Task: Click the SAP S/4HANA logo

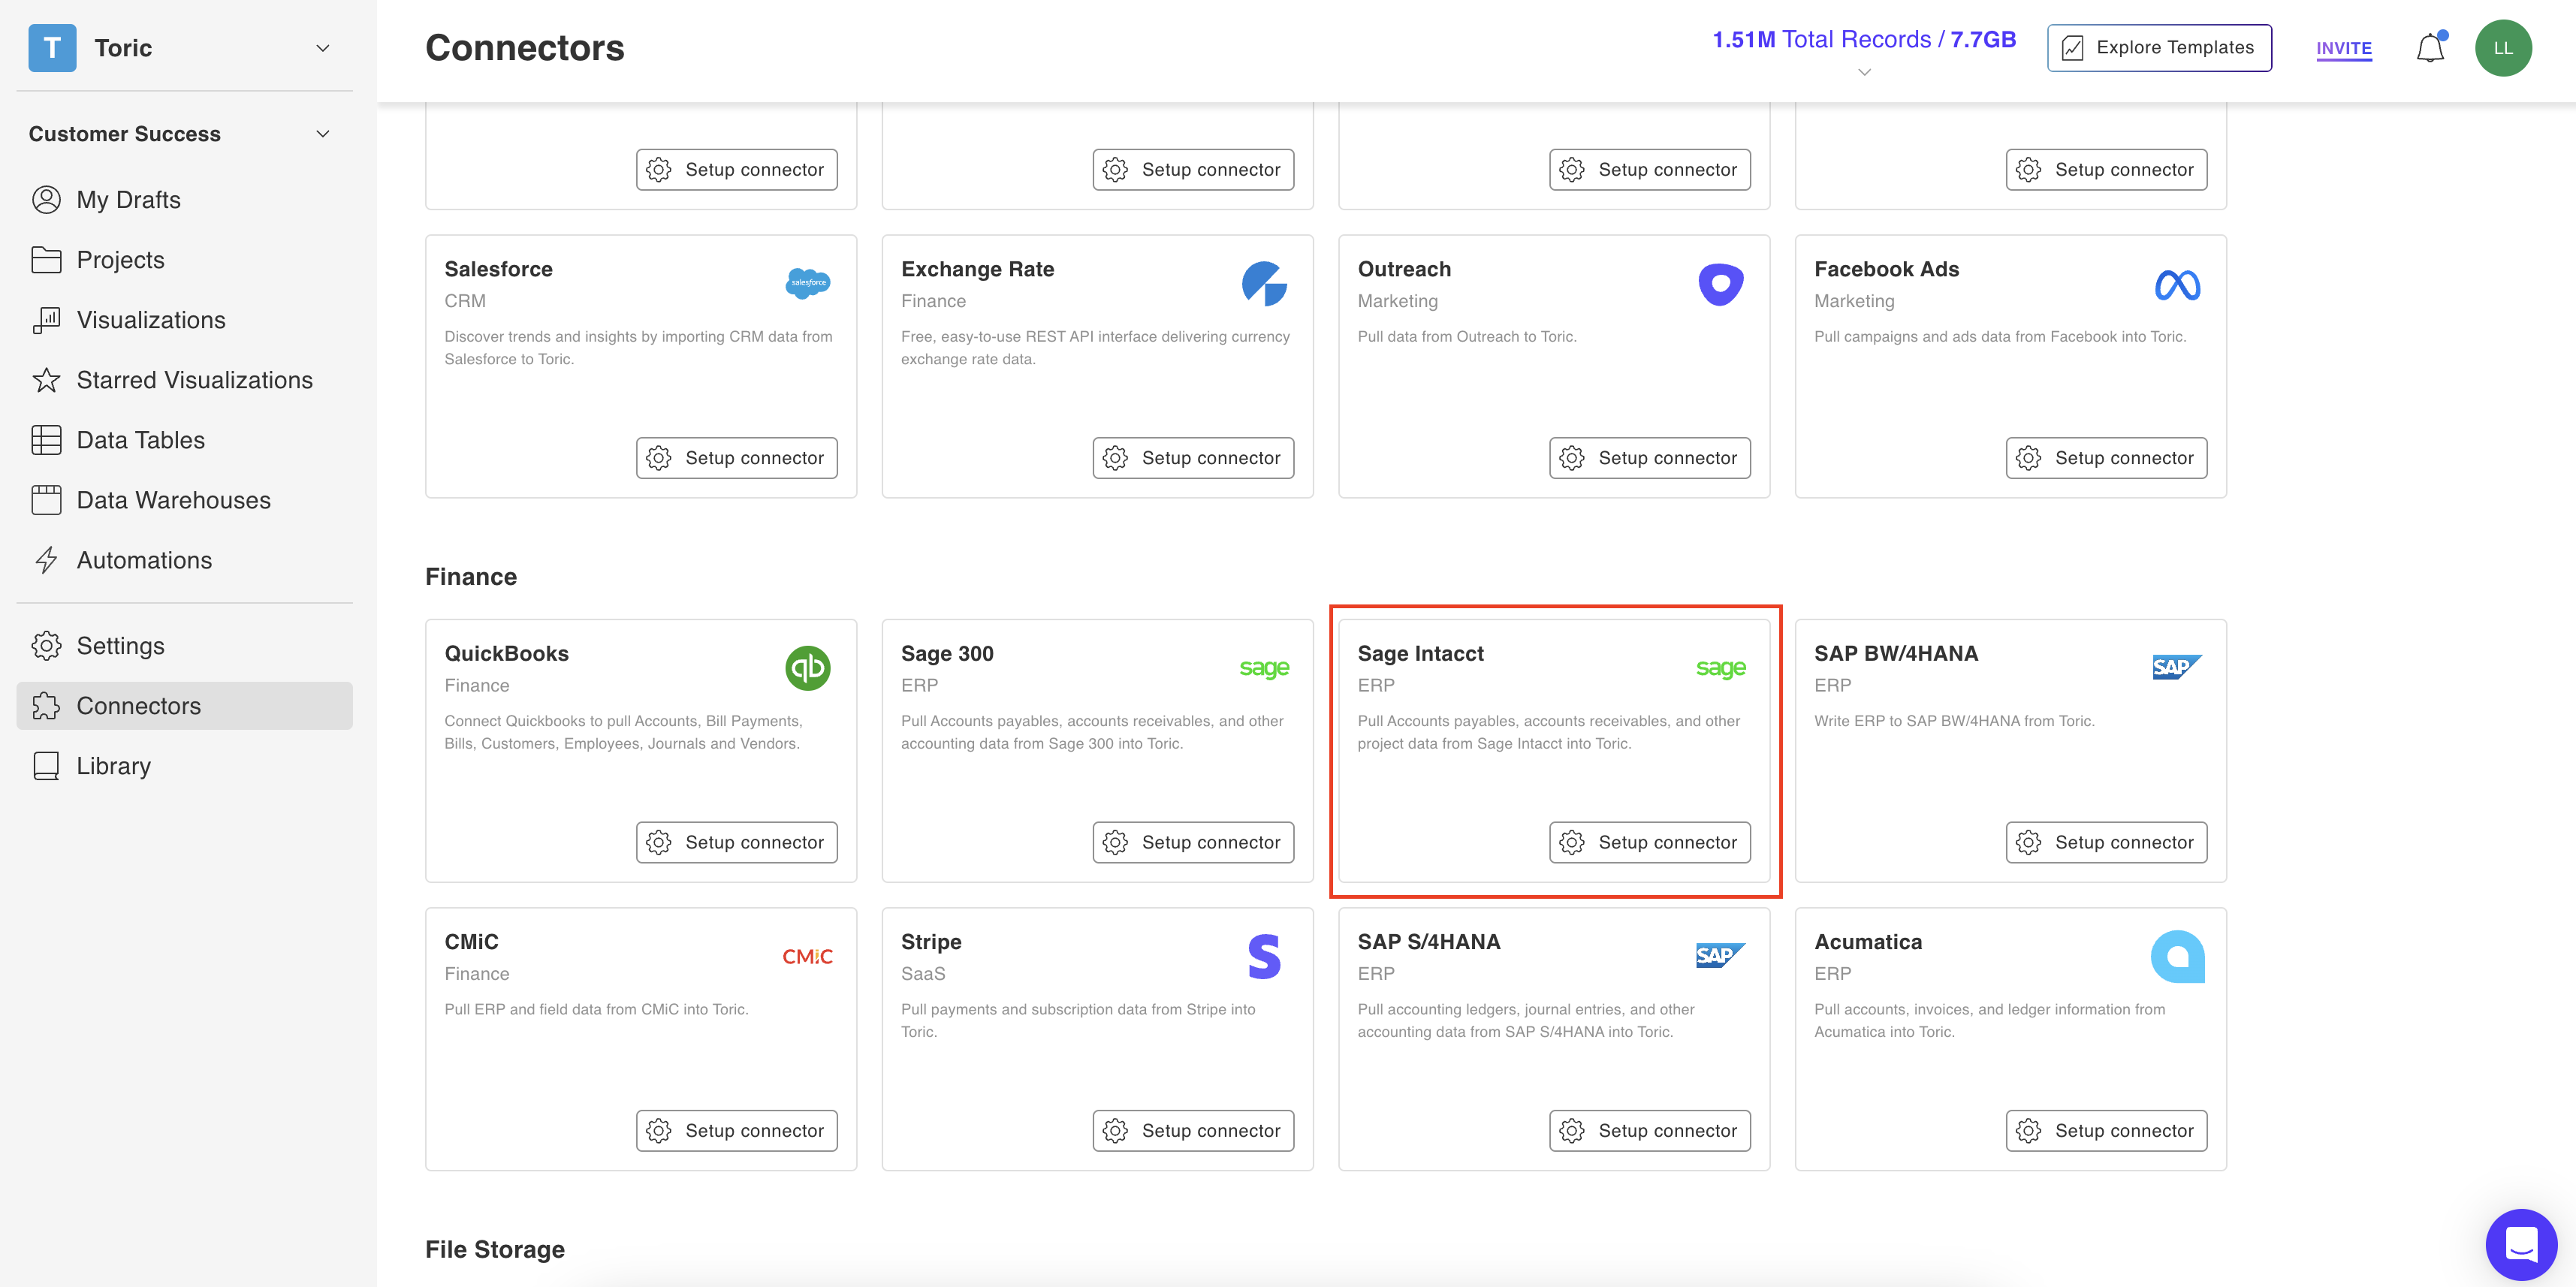Action: click(1721, 955)
